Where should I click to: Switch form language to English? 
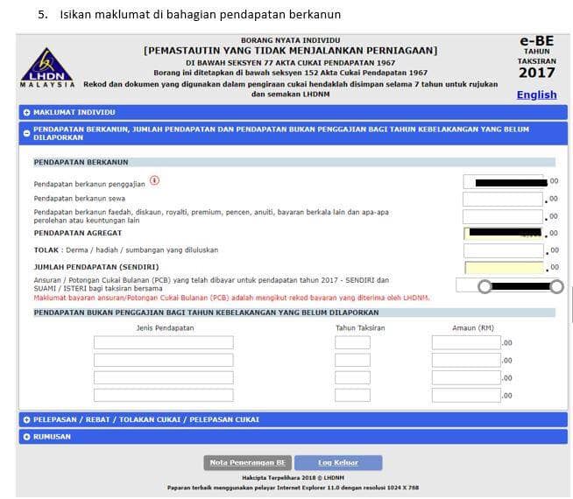point(536,95)
